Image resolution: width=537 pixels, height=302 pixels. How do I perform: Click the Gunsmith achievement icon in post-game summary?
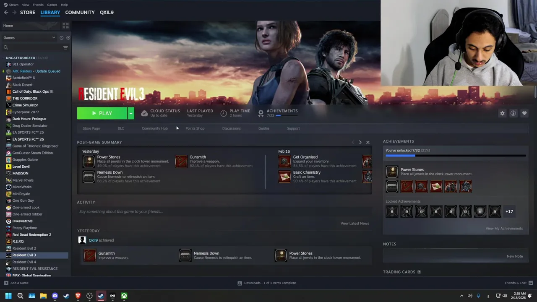click(x=181, y=161)
